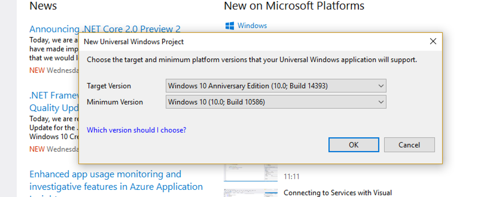
Task: Open Enhanced app usage monitoring article
Action: tap(116, 180)
